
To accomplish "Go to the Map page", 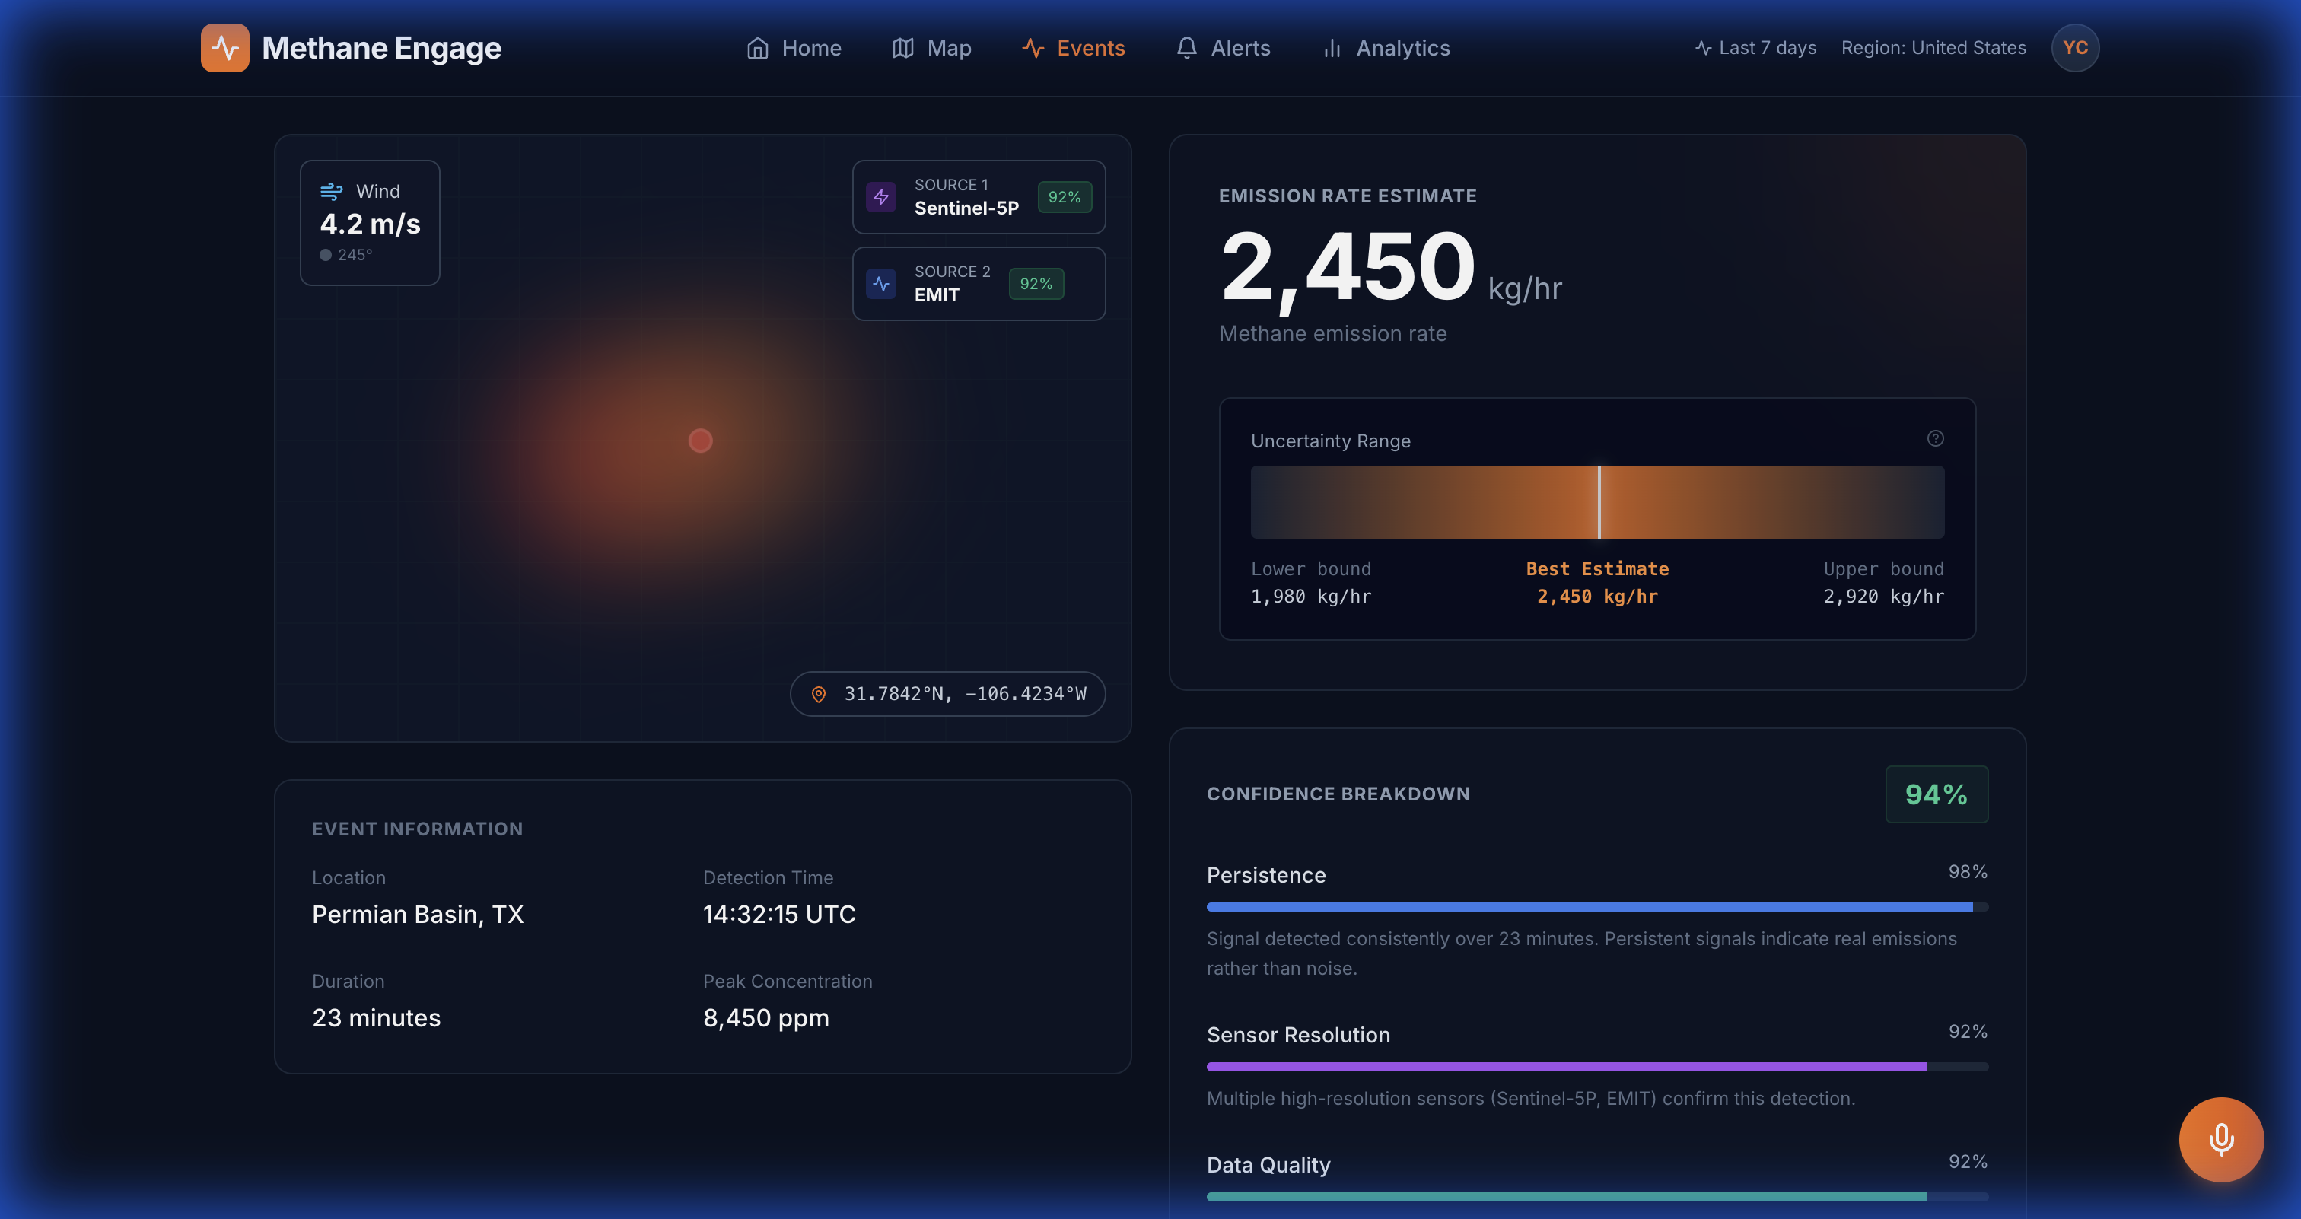I will (x=931, y=47).
